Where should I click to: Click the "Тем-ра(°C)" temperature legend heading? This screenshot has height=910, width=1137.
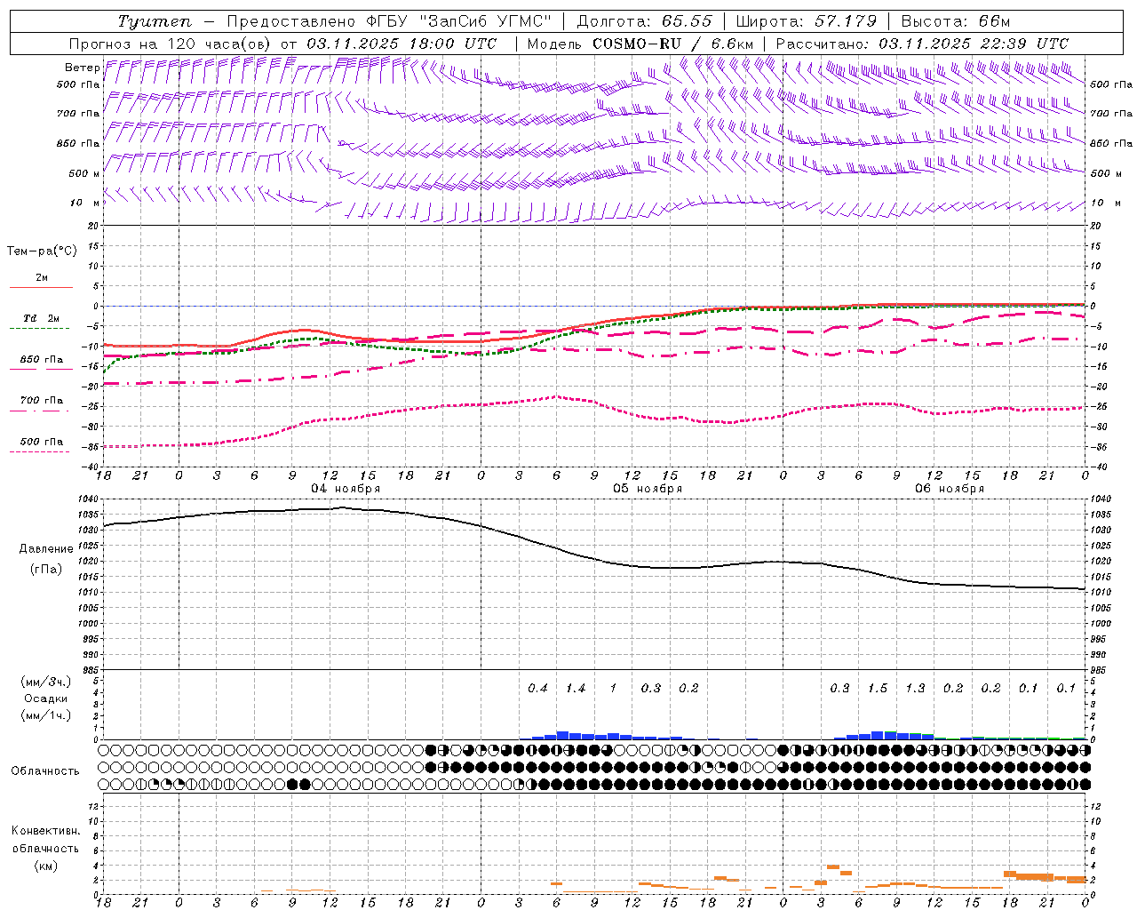42,251
